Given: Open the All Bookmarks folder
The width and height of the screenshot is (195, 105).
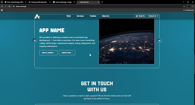Looking at the screenshot, I should (x=188, y=10).
